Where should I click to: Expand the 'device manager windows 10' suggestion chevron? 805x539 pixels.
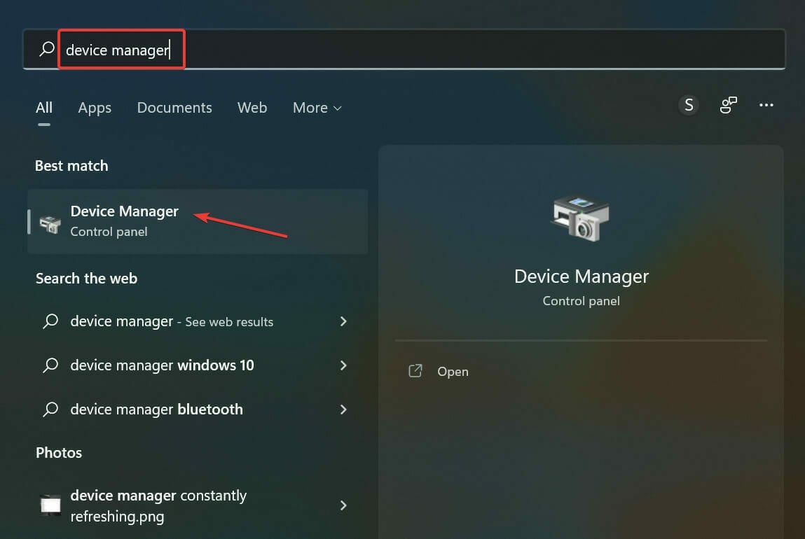343,365
